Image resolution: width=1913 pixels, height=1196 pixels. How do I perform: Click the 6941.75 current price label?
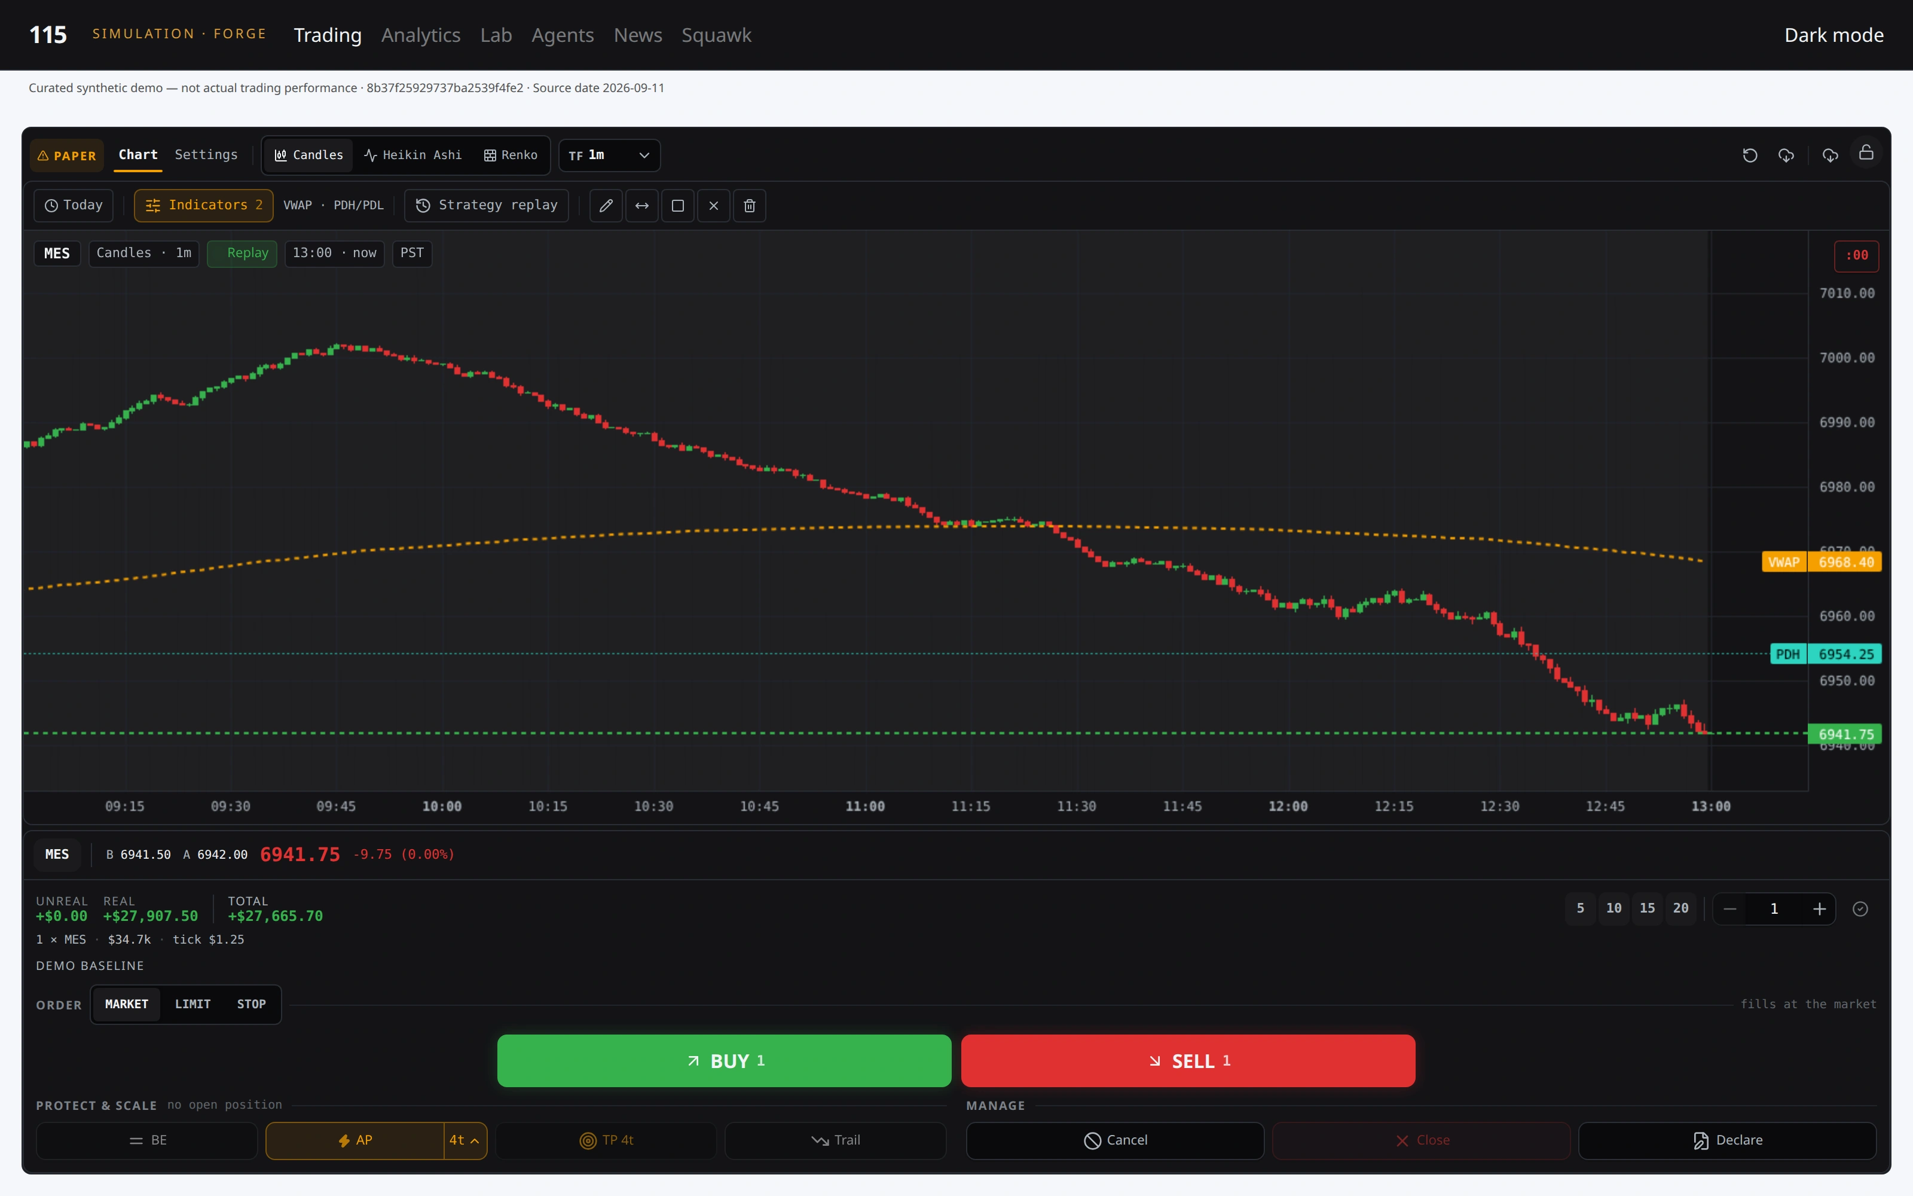(x=1845, y=734)
